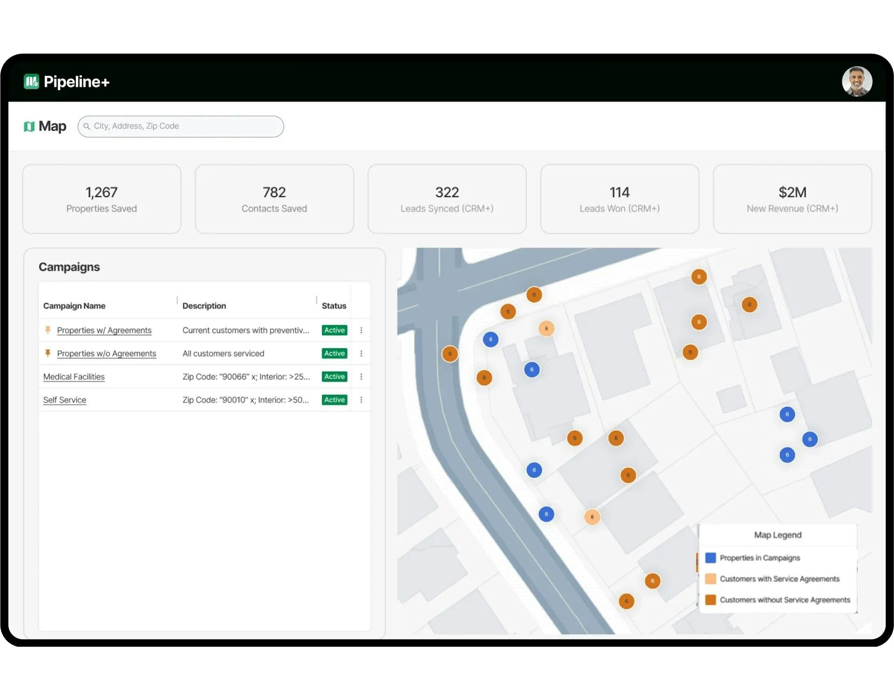
Task: Toggle Active status for Self Service campaign
Action: pyautogui.click(x=334, y=399)
